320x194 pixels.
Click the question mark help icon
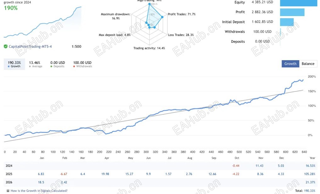coord(8,191)
